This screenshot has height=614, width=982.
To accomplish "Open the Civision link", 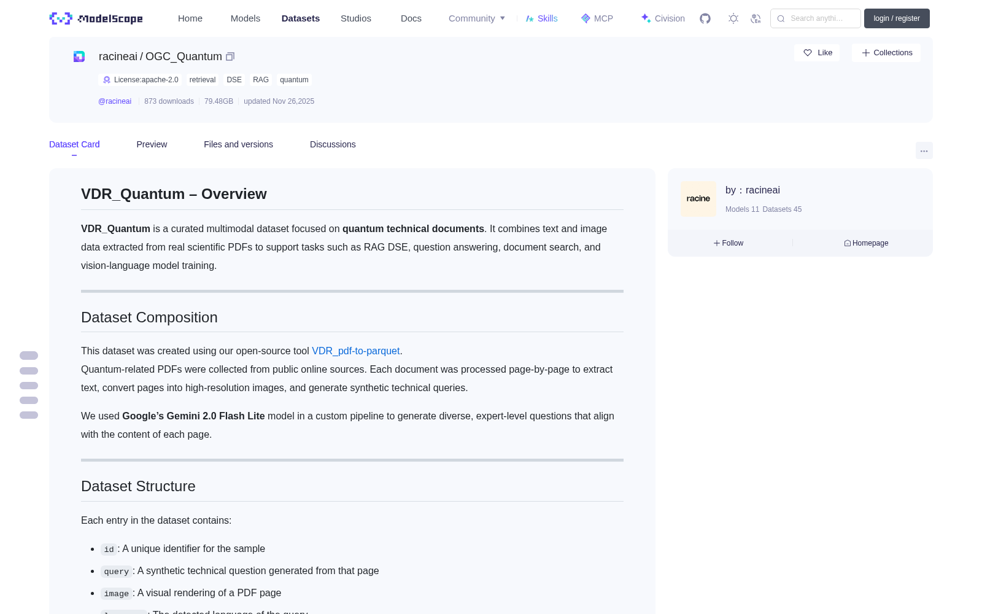I will 663,18.
